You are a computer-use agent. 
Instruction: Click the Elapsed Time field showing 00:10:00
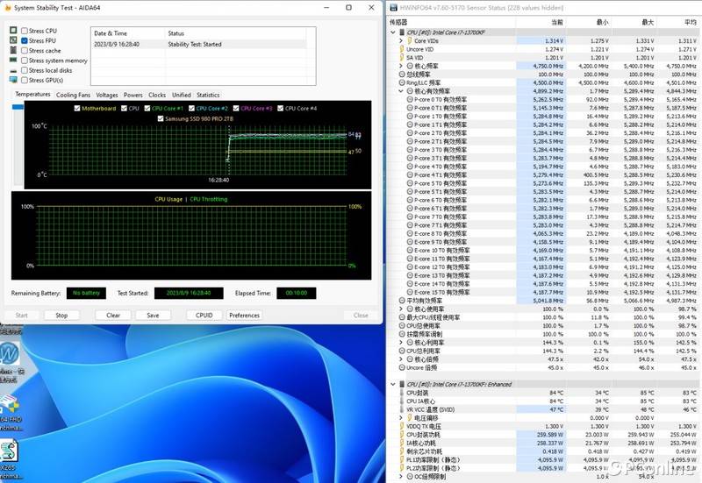297,293
